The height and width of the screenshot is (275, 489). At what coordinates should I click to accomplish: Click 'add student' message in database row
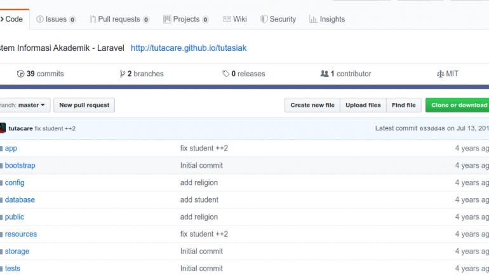tap(199, 200)
